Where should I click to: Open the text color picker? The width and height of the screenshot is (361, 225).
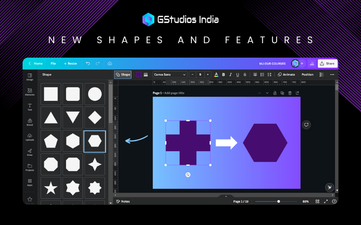(x=216, y=75)
